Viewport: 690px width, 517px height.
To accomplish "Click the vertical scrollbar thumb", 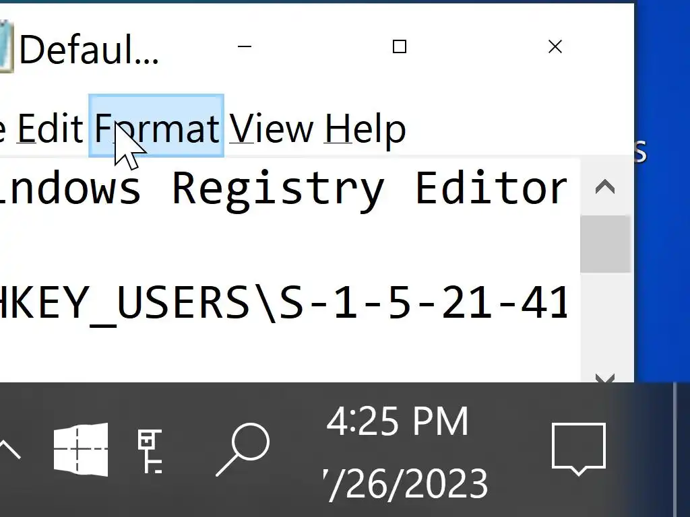I will (605, 244).
